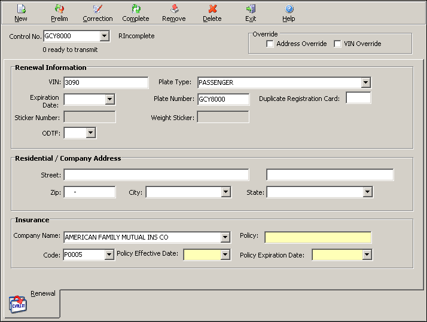Click the yellow Policy input field
The image size is (427, 322).
tap(318, 237)
